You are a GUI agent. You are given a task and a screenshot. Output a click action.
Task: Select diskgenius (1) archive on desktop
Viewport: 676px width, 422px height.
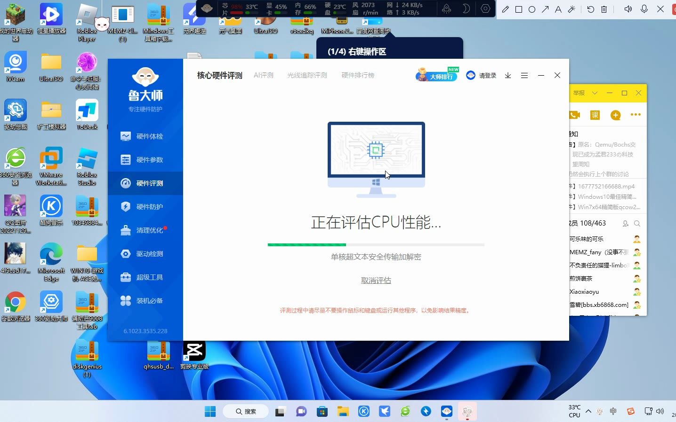pos(87,359)
